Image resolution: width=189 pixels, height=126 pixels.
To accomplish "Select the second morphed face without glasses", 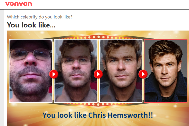I will click(x=121, y=71).
